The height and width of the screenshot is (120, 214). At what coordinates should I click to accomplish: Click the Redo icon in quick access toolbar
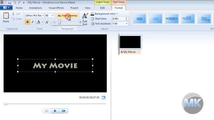click(x=19, y=2)
